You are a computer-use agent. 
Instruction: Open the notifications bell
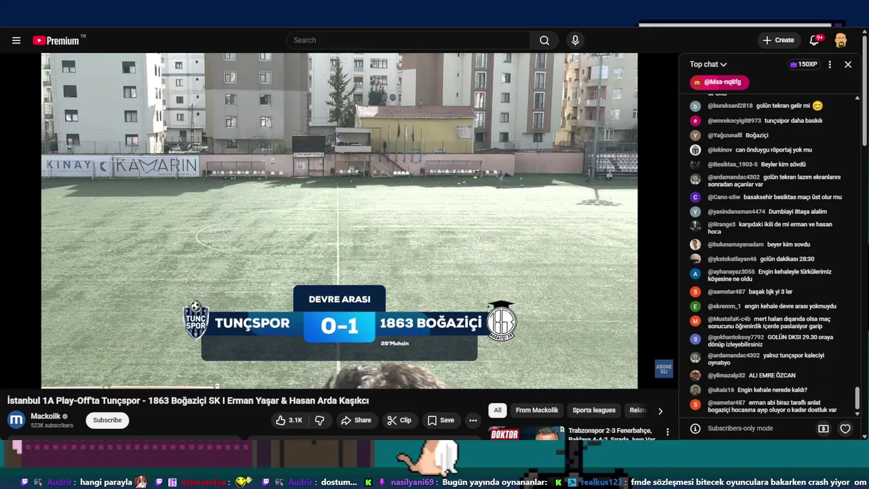tap(815, 40)
